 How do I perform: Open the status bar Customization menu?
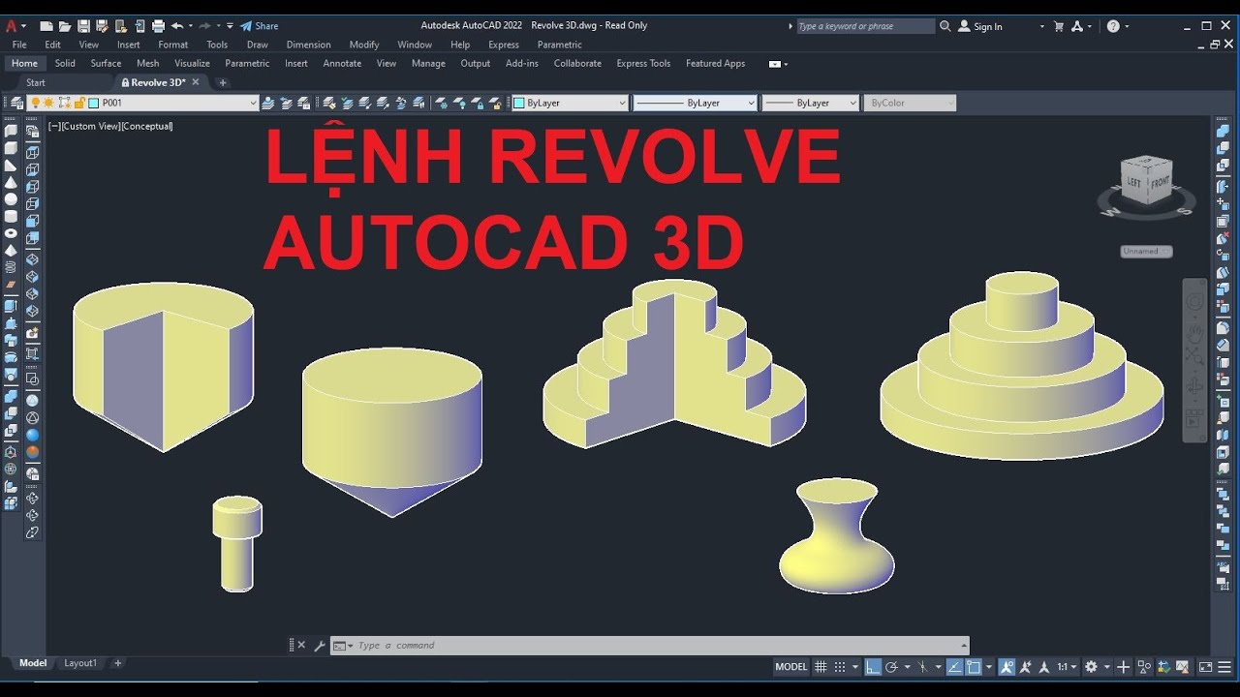click(1224, 667)
